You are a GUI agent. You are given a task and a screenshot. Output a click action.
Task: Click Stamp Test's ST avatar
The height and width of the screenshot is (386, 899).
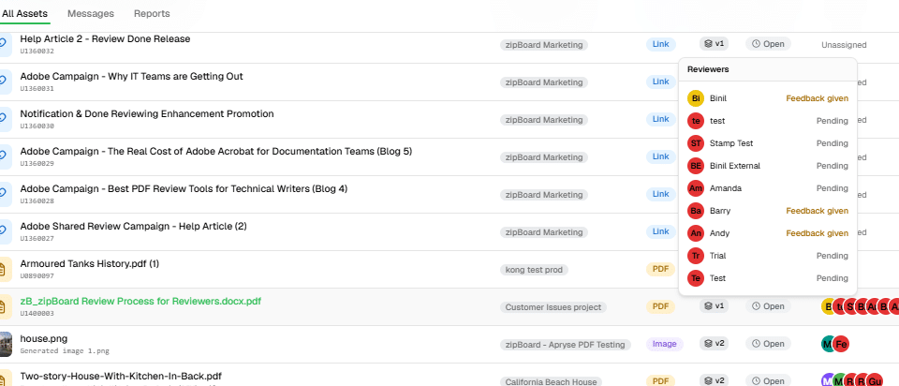pos(696,143)
